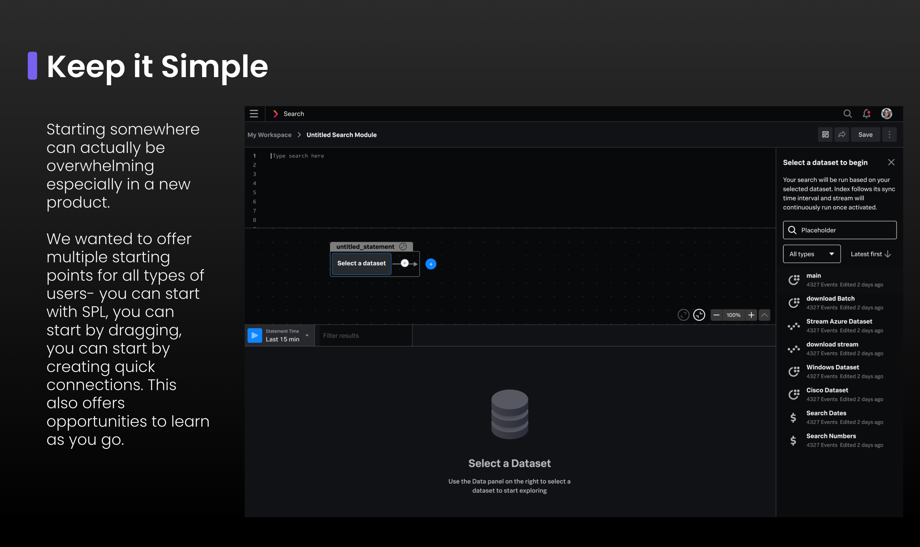Click the 100% zoom level
The height and width of the screenshot is (547, 920).
[733, 315]
